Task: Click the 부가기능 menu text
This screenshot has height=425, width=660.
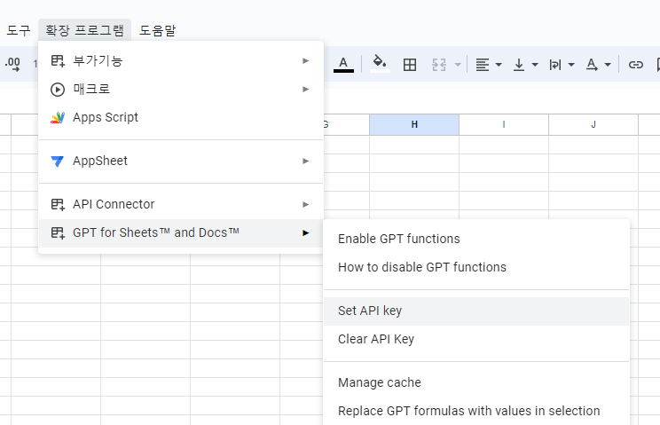Action: (98, 60)
